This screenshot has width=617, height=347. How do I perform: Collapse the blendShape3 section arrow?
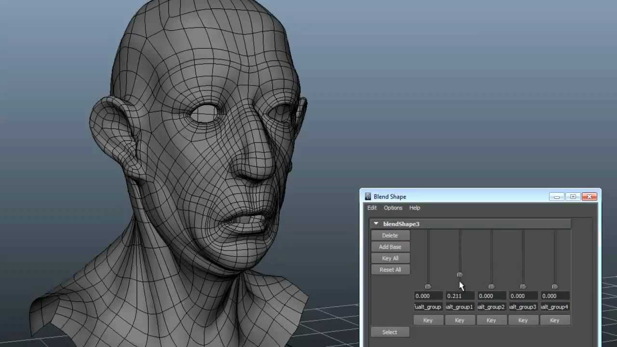pos(376,224)
